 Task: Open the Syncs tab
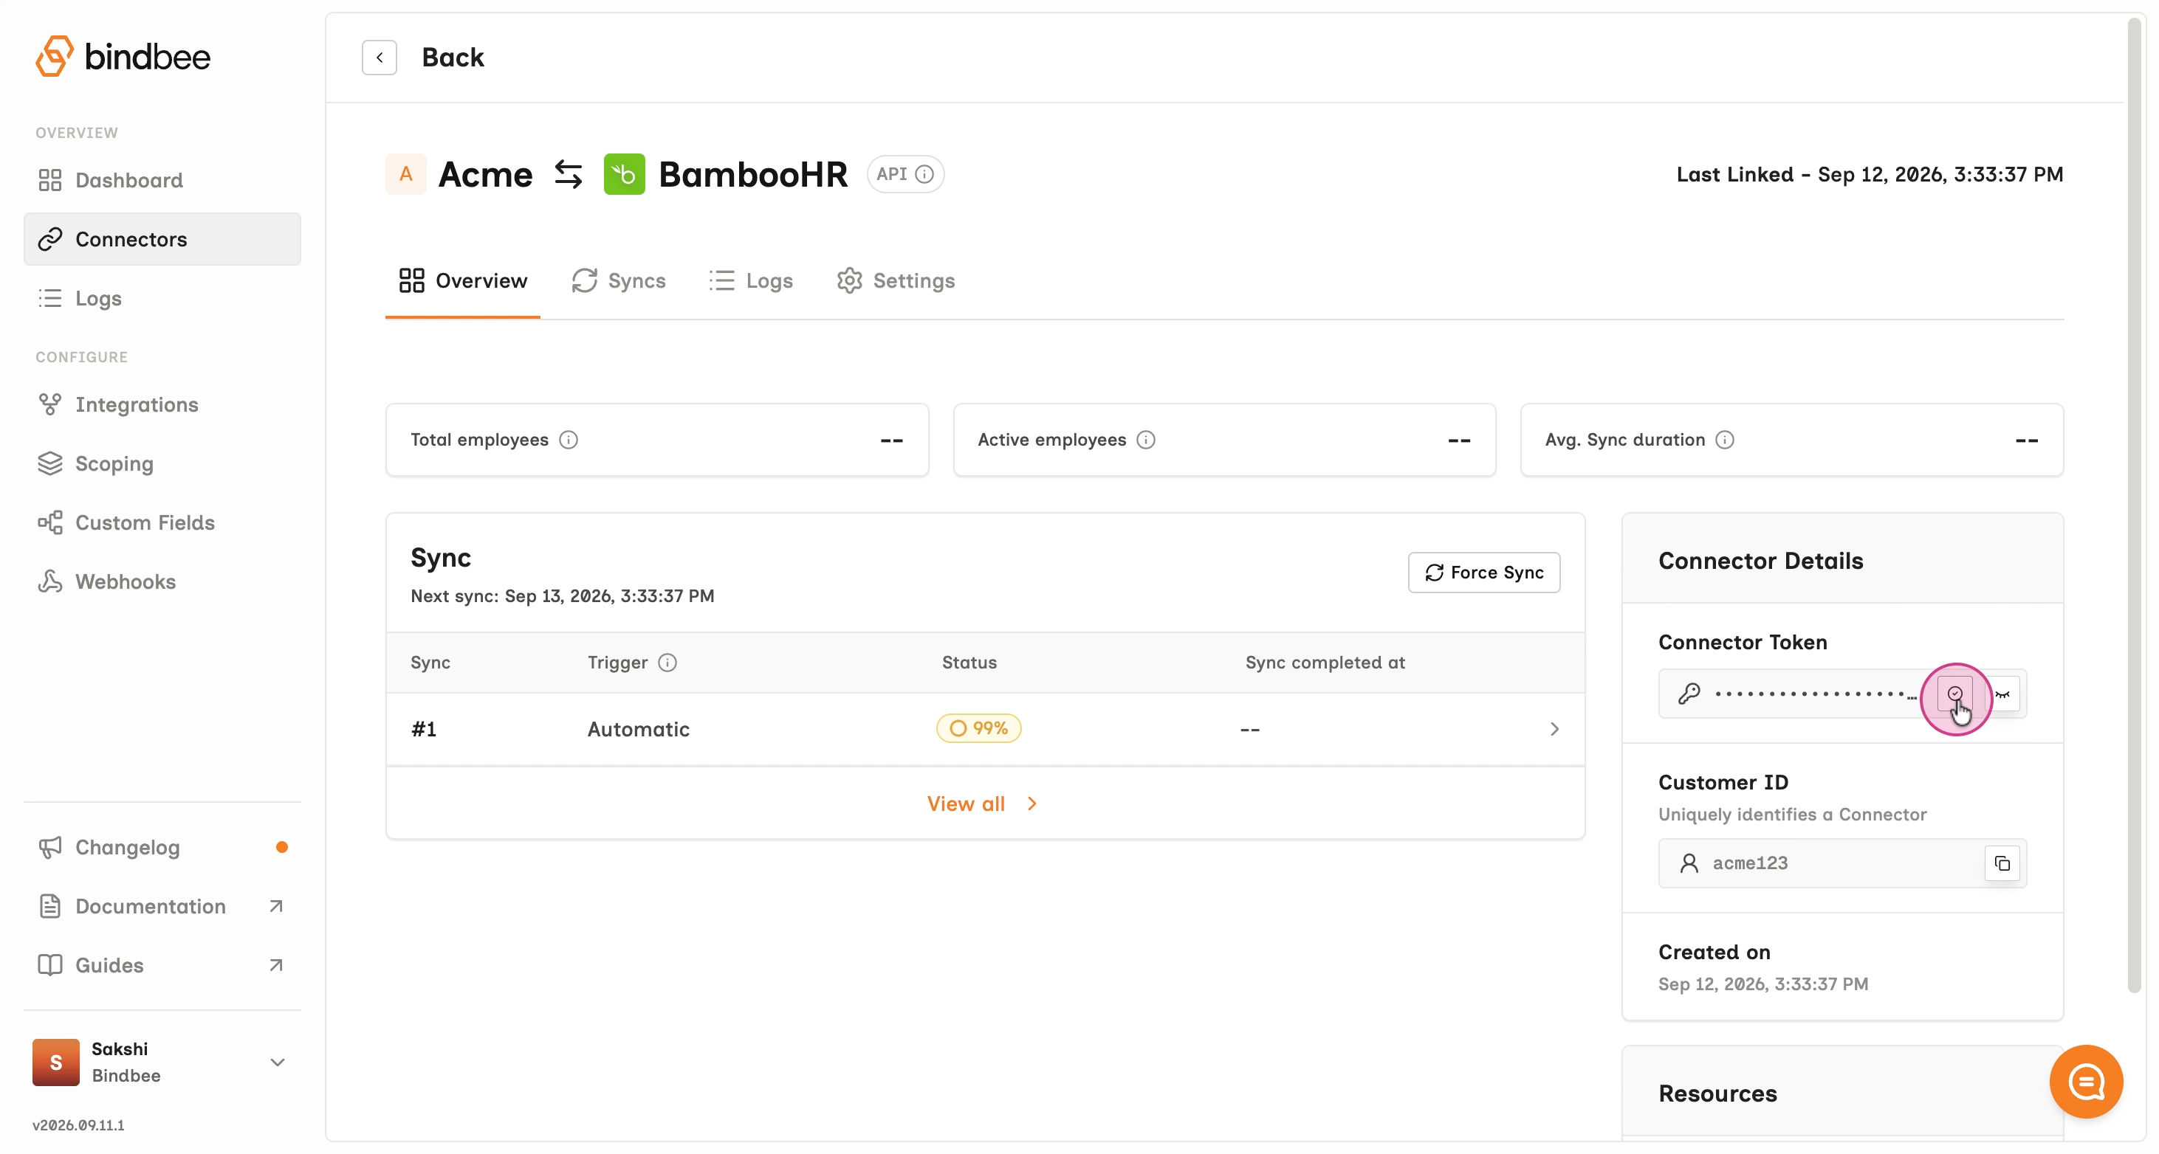pyautogui.click(x=619, y=280)
